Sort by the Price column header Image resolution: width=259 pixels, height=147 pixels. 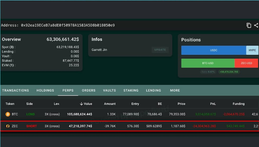[181, 104]
